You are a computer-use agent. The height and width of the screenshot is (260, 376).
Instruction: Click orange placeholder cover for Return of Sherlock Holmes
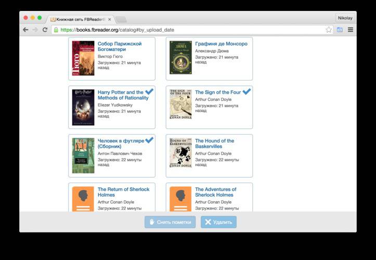pyautogui.click(x=83, y=199)
